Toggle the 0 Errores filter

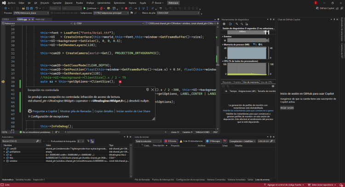pyautogui.click(x=171, y=141)
